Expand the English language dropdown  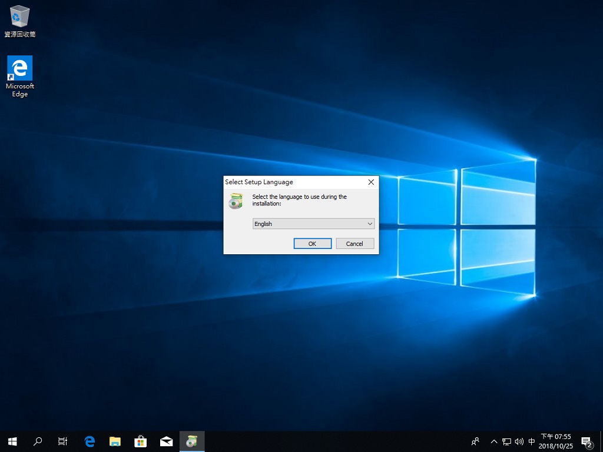(313, 224)
